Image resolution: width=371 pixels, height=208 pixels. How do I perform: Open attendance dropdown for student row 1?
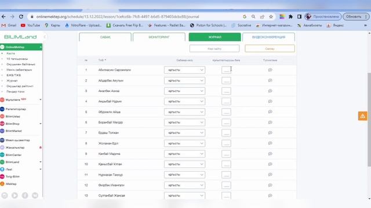tap(184, 70)
